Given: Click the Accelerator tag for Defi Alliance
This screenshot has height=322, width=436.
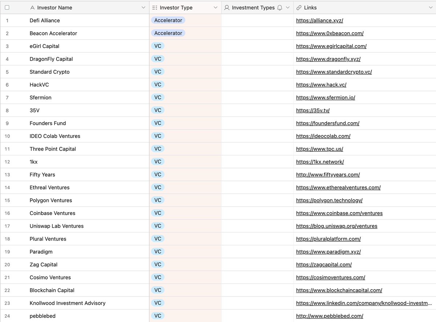Looking at the screenshot, I should click(x=168, y=20).
